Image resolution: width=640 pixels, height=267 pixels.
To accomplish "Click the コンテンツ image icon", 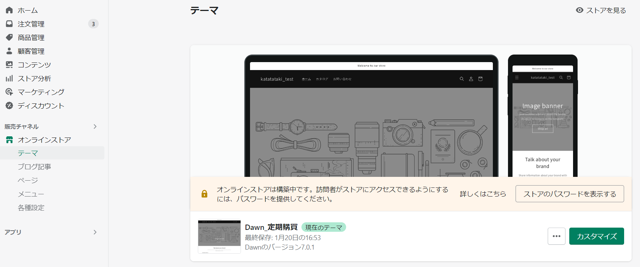I will click(x=9, y=64).
